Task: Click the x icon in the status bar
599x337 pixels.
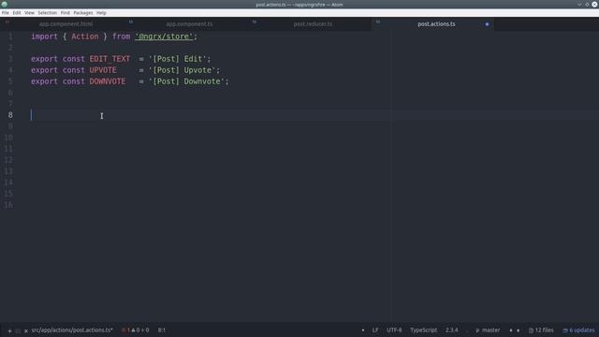Action: tap(26, 330)
